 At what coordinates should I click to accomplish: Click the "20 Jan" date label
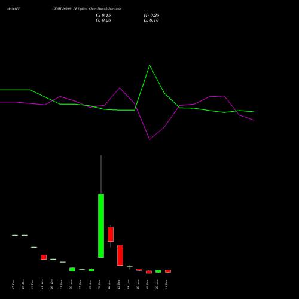[157, 285]
